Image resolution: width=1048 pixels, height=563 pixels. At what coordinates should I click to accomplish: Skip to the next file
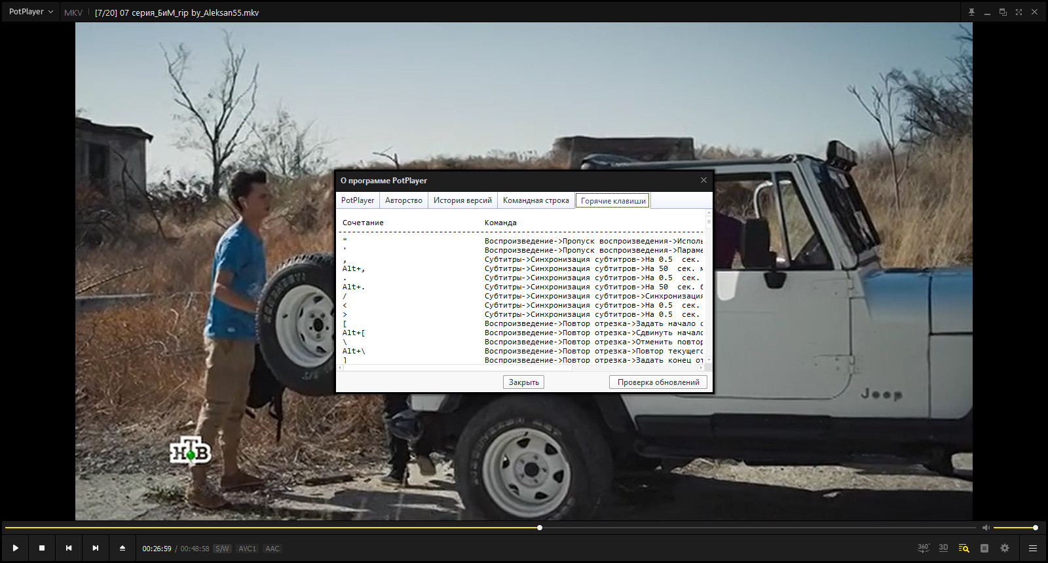96,548
